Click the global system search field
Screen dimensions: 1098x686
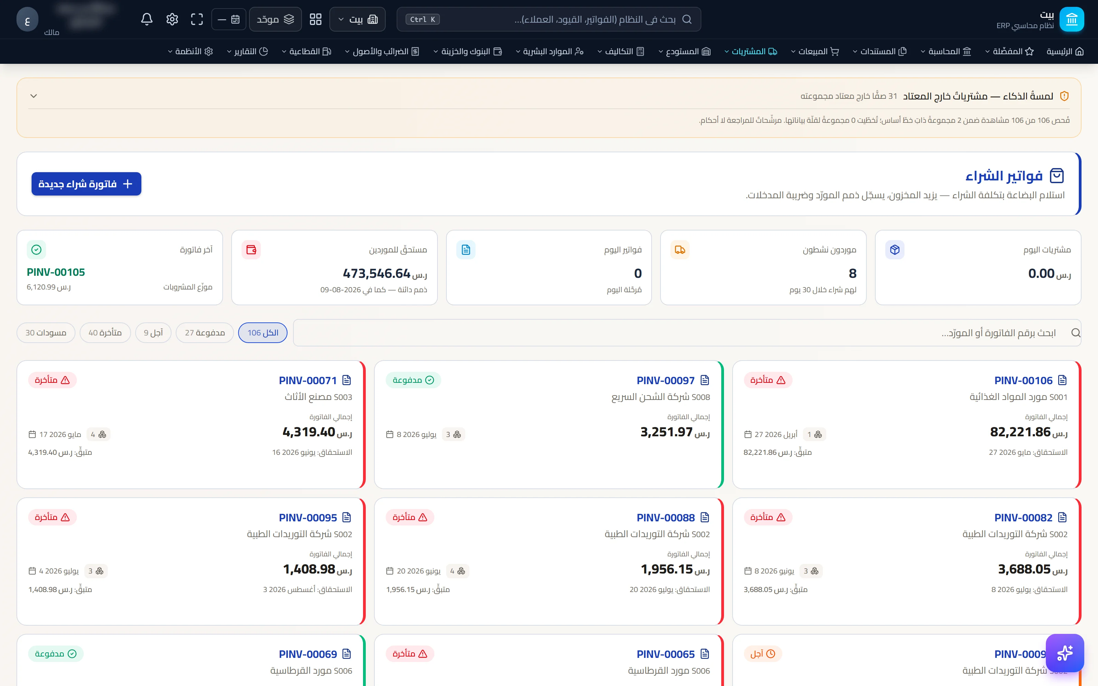point(549,19)
